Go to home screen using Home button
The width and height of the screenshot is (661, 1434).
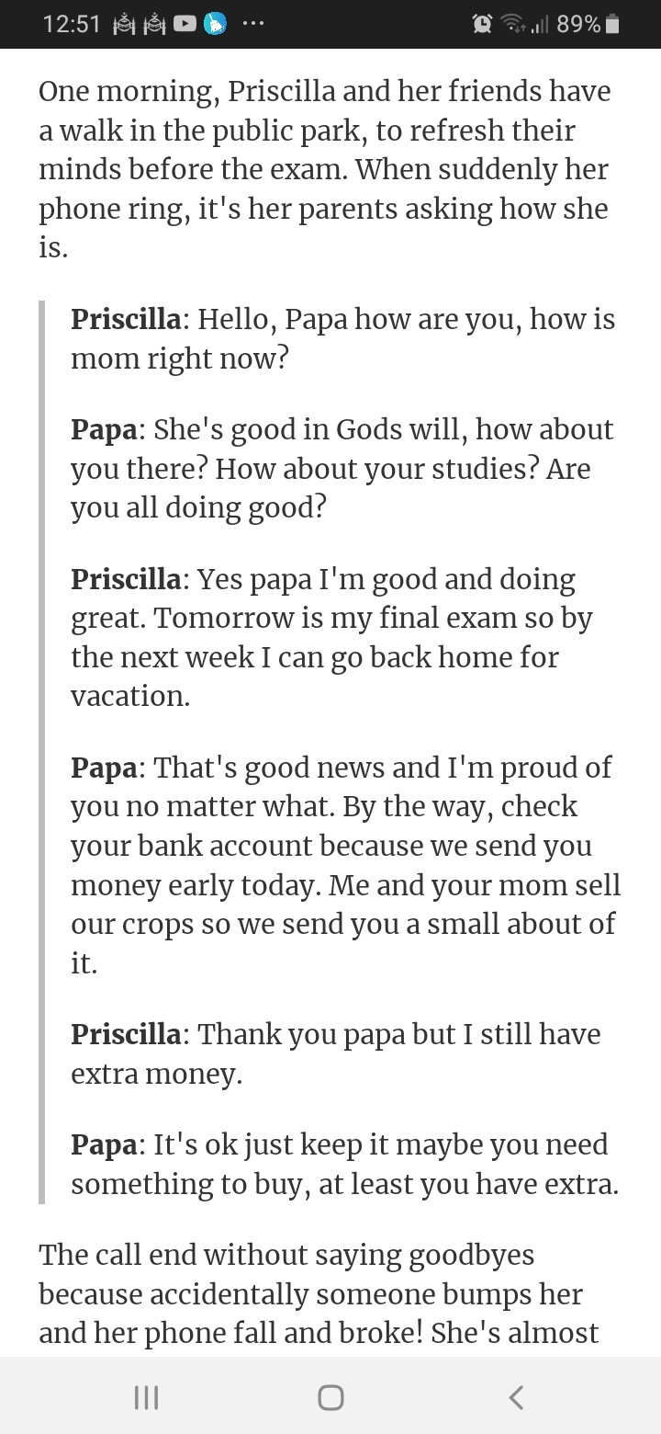[x=330, y=1397]
